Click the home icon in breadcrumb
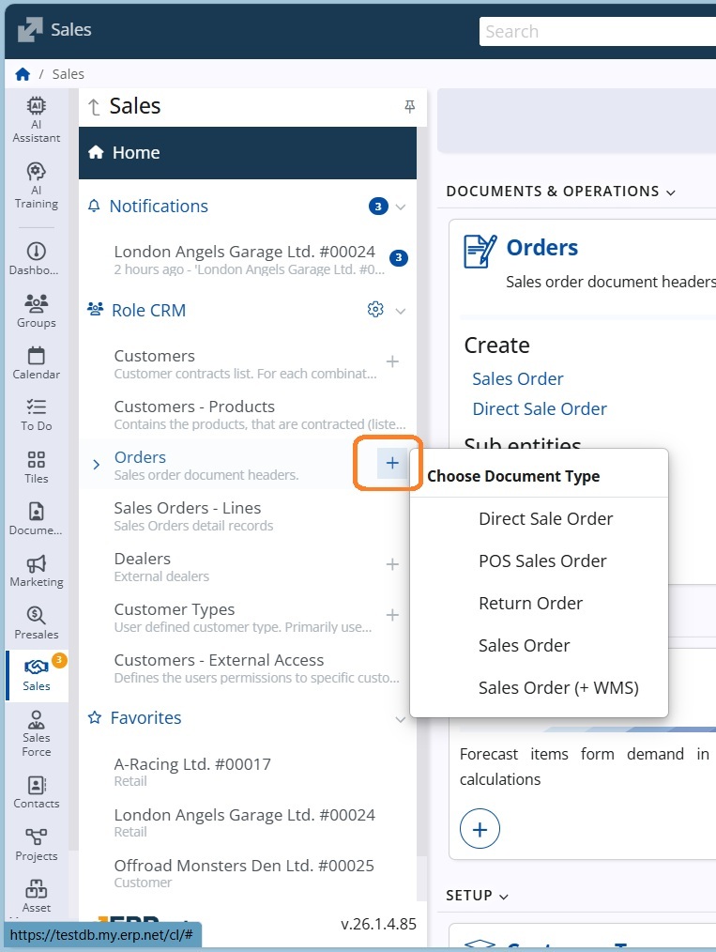Screen dimensions: 716x952 coord(23,74)
